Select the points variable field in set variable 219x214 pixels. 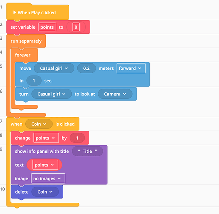click(x=47, y=27)
